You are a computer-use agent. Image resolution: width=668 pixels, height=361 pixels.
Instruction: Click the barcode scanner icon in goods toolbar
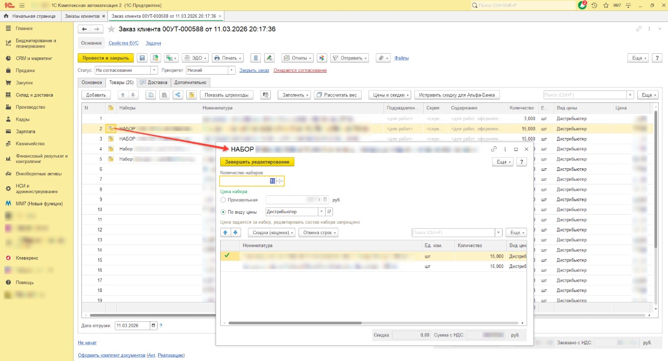pyautogui.click(x=266, y=95)
